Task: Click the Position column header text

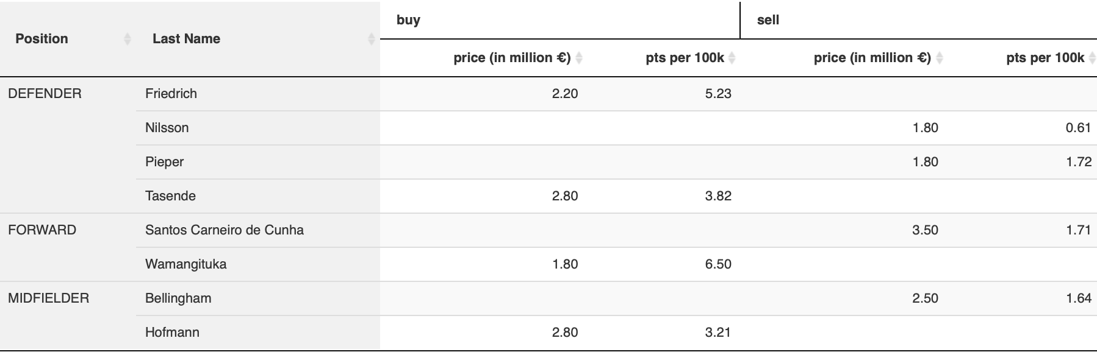Action: tap(41, 39)
